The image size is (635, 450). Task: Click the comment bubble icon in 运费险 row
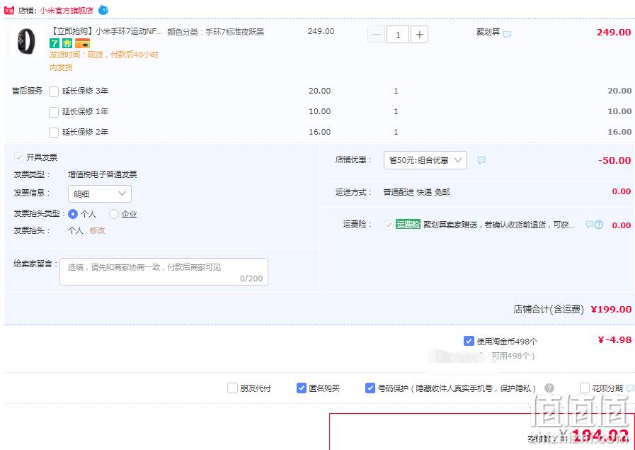(590, 224)
